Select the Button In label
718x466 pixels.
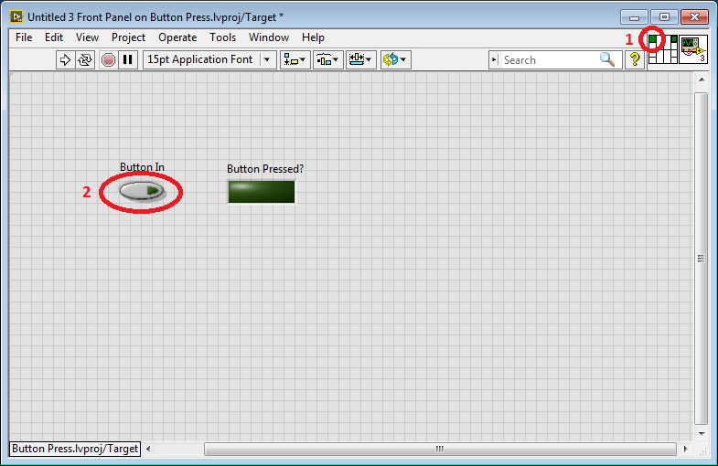tap(142, 167)
